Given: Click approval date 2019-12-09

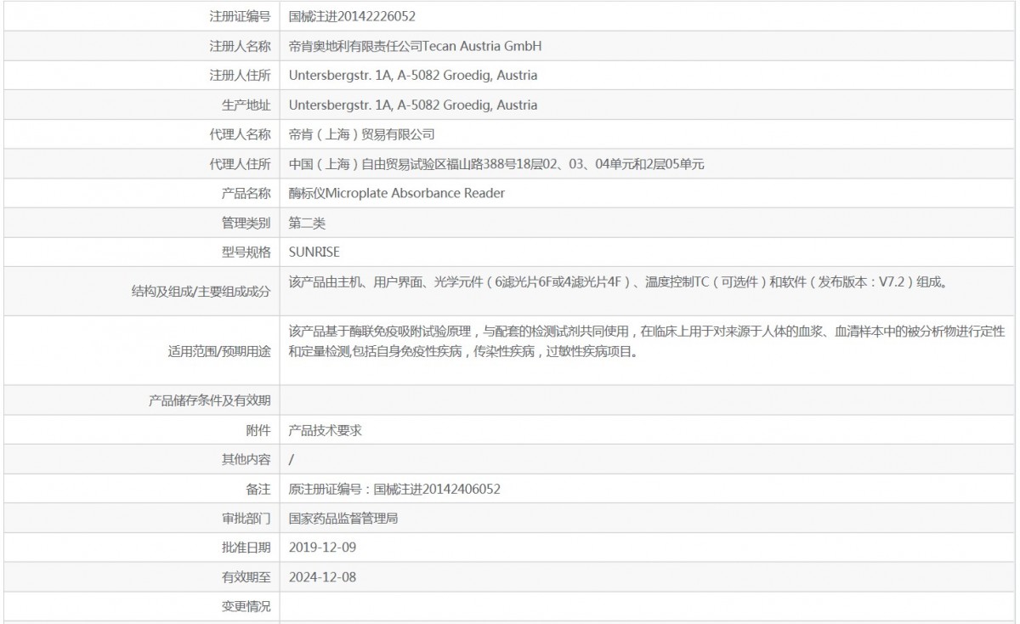Looking at the screenshot, I should click(322, 547).
